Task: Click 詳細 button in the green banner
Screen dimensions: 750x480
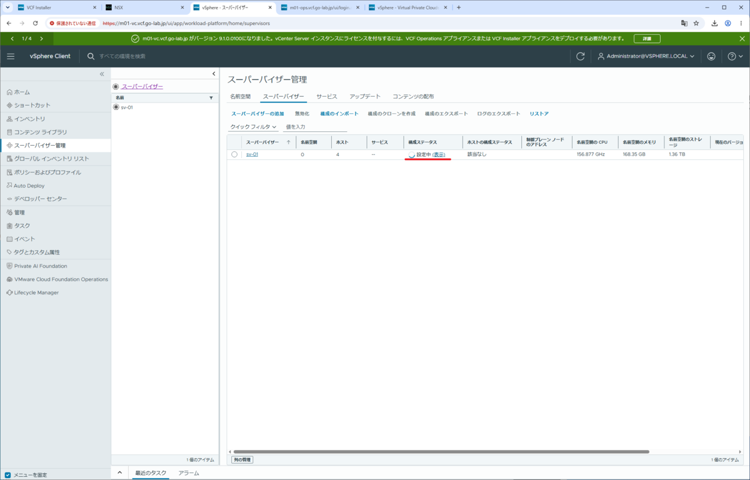Action: [x=647, y=39]
